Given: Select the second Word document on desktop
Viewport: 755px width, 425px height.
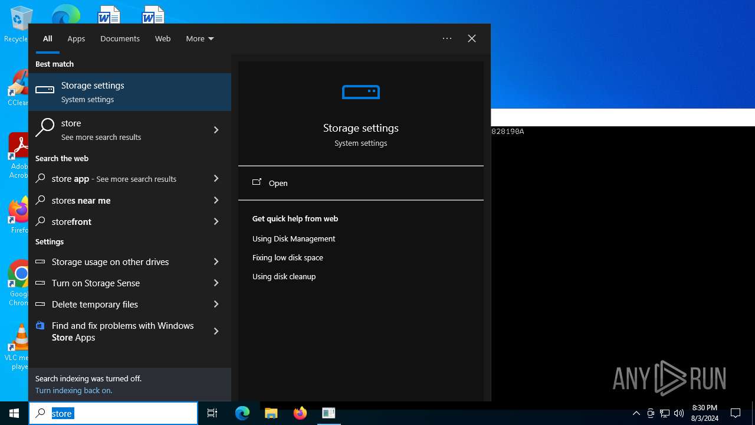Looking at the screenshot, I should (153, 14).
